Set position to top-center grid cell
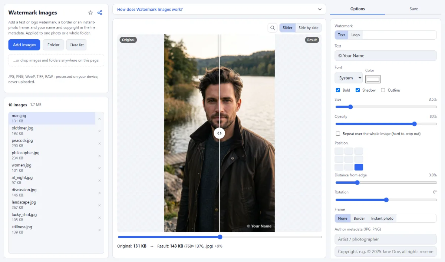445x262 pixels. pos(349,151)
